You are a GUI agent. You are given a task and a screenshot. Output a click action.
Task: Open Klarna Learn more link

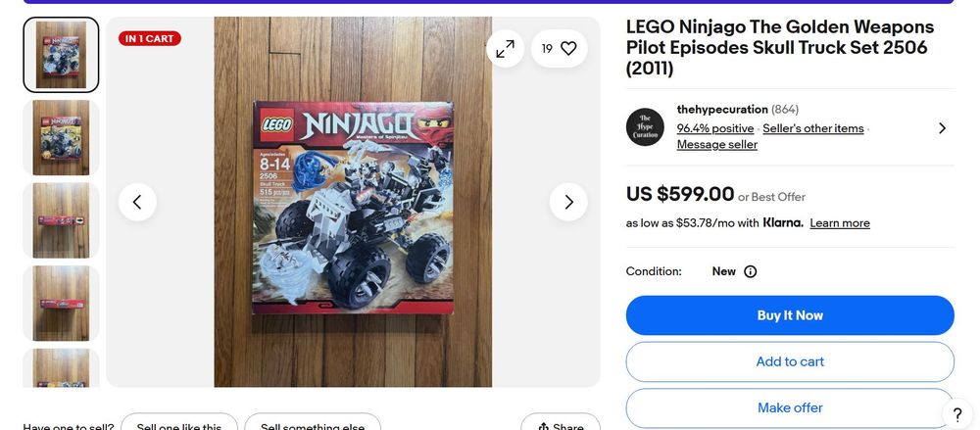[x=840, y=223]
